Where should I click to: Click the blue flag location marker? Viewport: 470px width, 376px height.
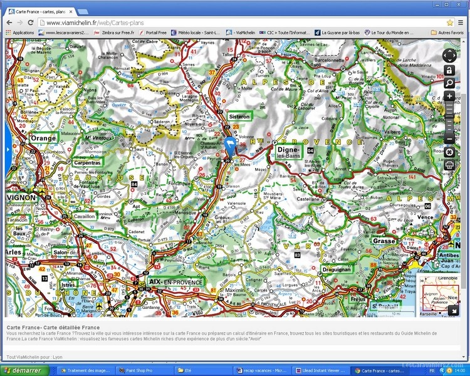coord(230,146)
